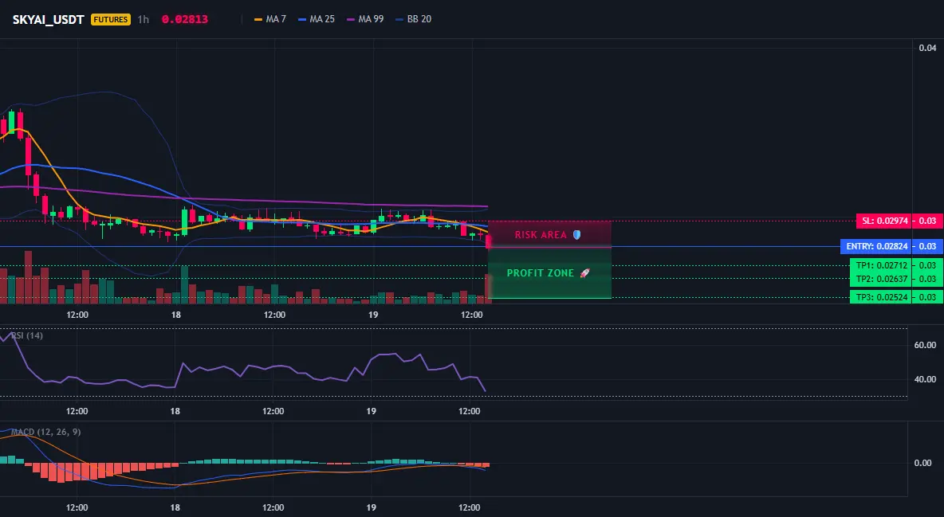This screenshot has width=944, height=517.
Task: Click the PROFIT ZONE green box
Action: click(x=549, y=272)
